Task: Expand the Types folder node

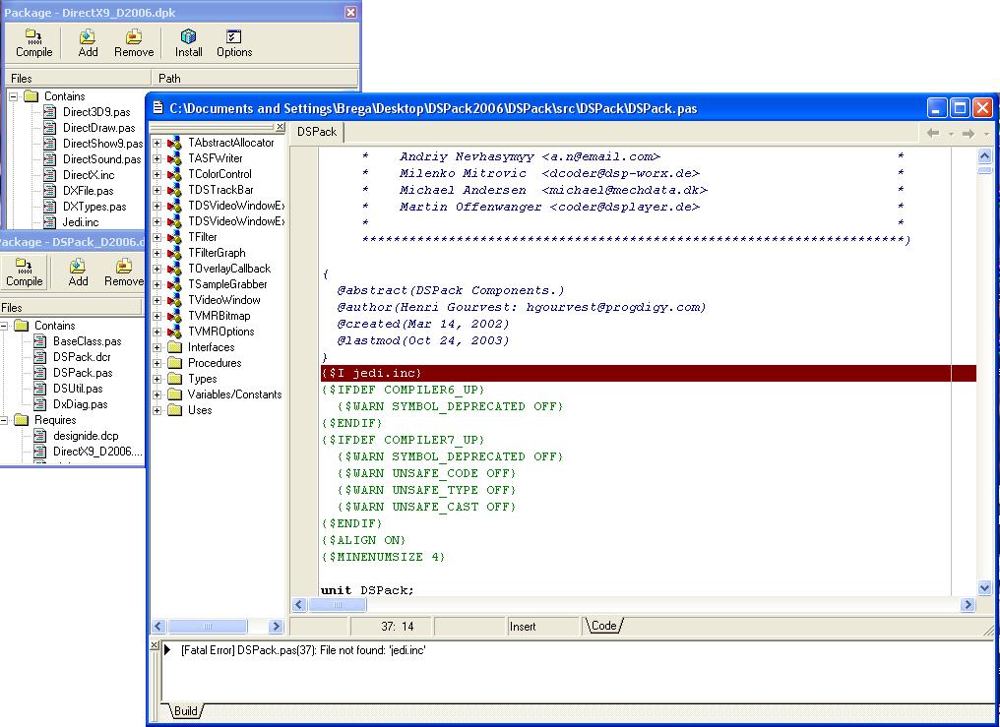Action: click(x=156, y=379)
